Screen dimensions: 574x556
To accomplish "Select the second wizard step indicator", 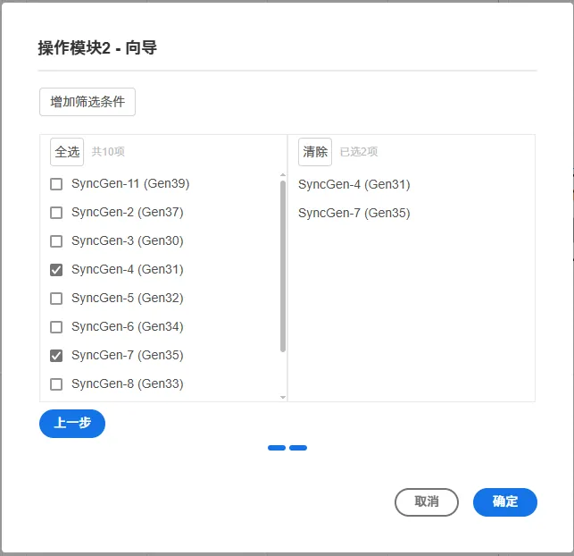I will [x=298, y=448].
